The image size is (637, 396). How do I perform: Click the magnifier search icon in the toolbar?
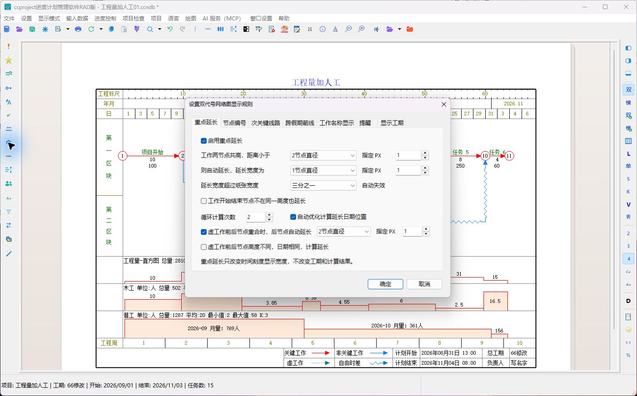pyautogui.click(x=150, y=29)
